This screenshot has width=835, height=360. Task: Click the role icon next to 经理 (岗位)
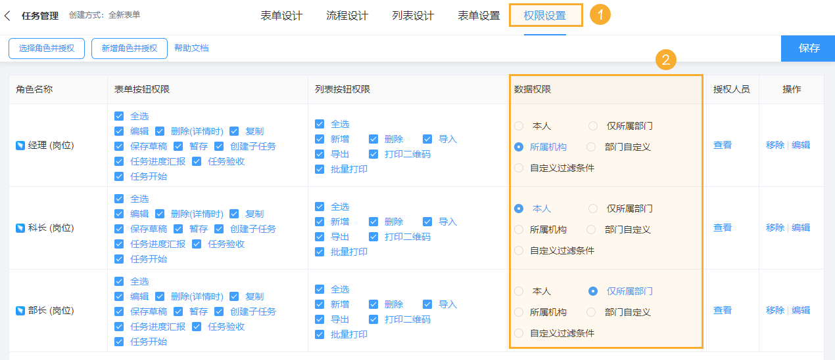coord(20,146)
